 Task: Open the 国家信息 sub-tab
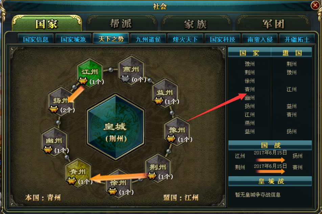pyautogui.click(x=36, y=39)
